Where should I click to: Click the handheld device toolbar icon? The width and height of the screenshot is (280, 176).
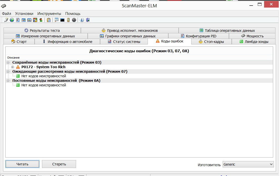(68, 20)
